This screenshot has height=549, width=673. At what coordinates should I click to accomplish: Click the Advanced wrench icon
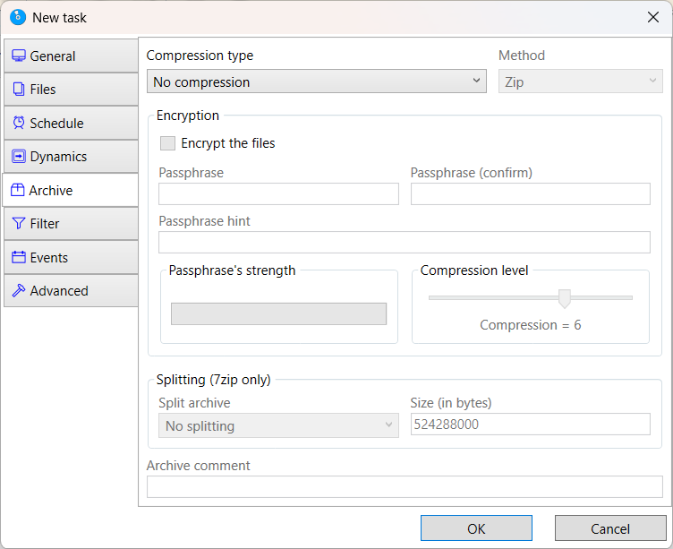19,291
